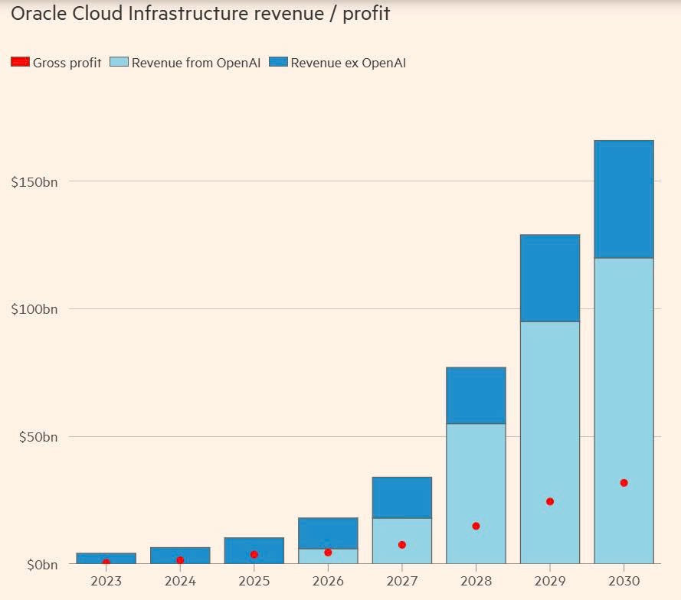Viewport: 681px width, 600px height.
Task: Toggle the 'Revenue ex OpenAI' legend label
Action: 348,63
